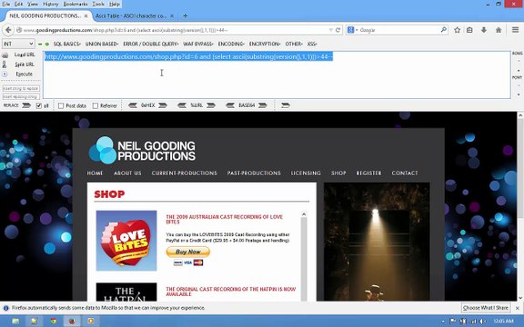
Task: URL-decode using left arrow beside %URL
Action: coord(182,105)
